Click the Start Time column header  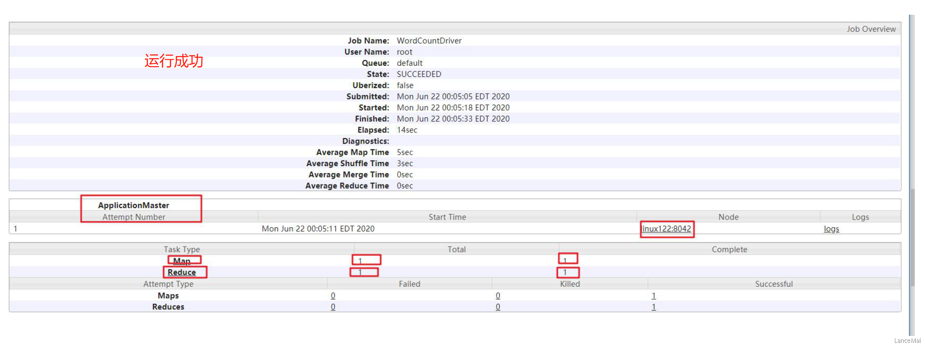pyautogui.click(x=447, y=217)
